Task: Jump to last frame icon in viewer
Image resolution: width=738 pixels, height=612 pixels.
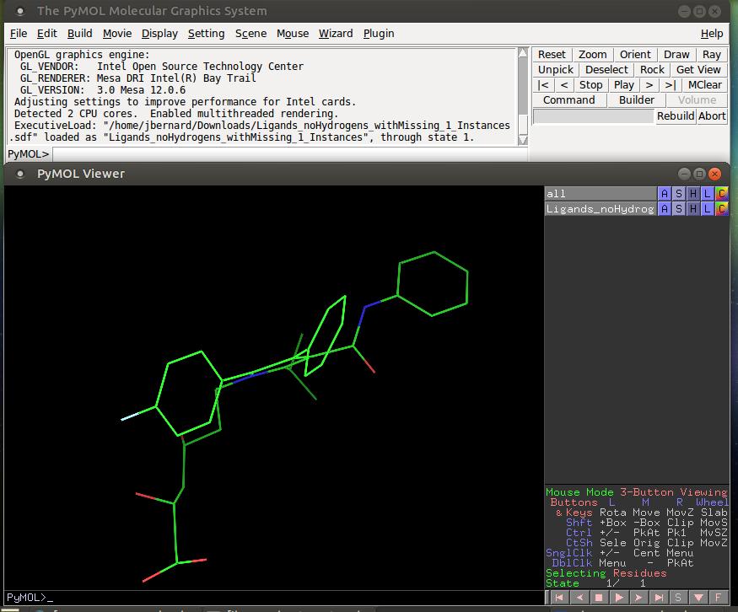Action: click(x=660, y=597)
